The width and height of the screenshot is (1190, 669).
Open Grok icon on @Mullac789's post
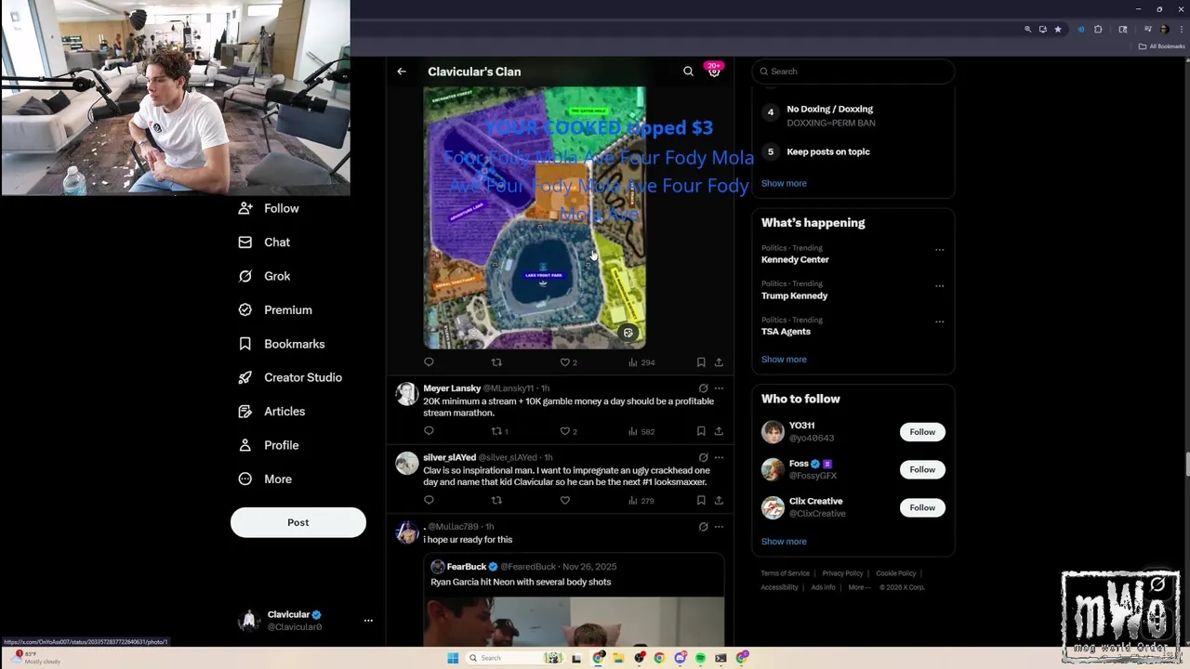(703, 527)
